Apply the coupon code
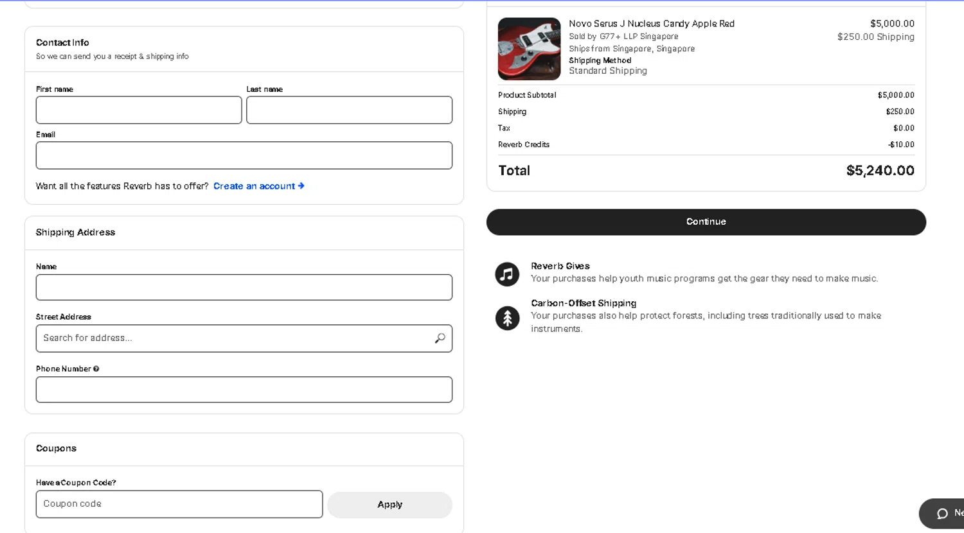This screenshot has width=964, height=533. coord(389,505)
